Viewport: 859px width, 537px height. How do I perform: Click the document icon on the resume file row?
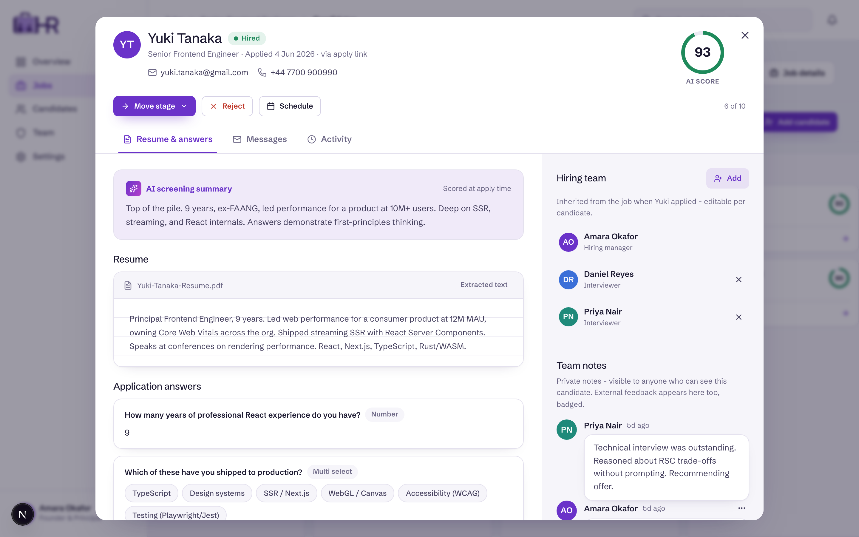[x=128, y=286]
